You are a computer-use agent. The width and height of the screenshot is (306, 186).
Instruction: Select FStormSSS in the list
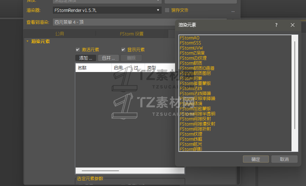pyautogui.click(x=190, y=43)
